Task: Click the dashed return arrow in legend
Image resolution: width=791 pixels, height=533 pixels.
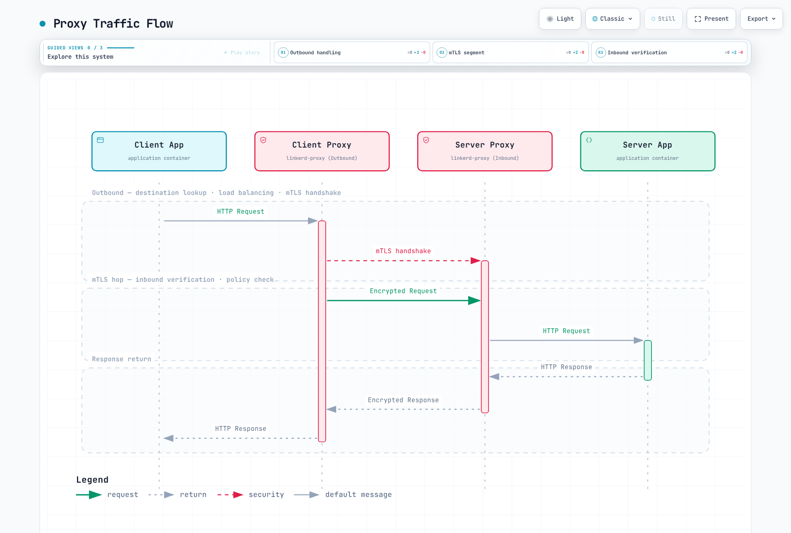Action: pyautogui.click(x=161, y=495)
